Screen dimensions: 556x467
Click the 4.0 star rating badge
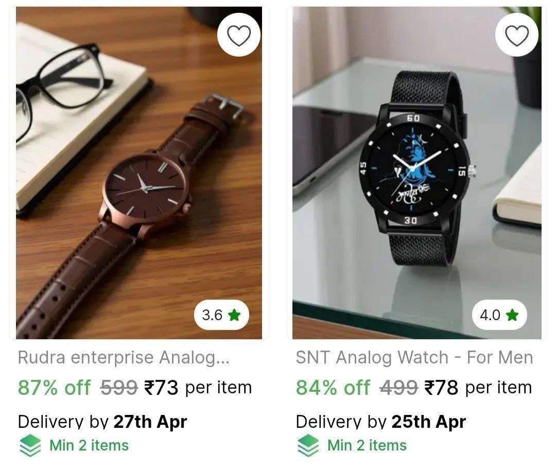tap(499, 315)
